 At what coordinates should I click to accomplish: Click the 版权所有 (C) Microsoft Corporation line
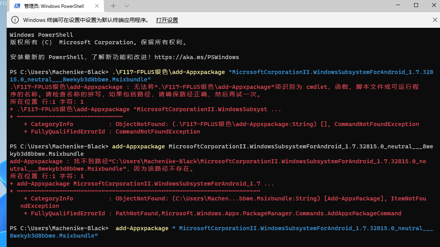coord(98,42)
